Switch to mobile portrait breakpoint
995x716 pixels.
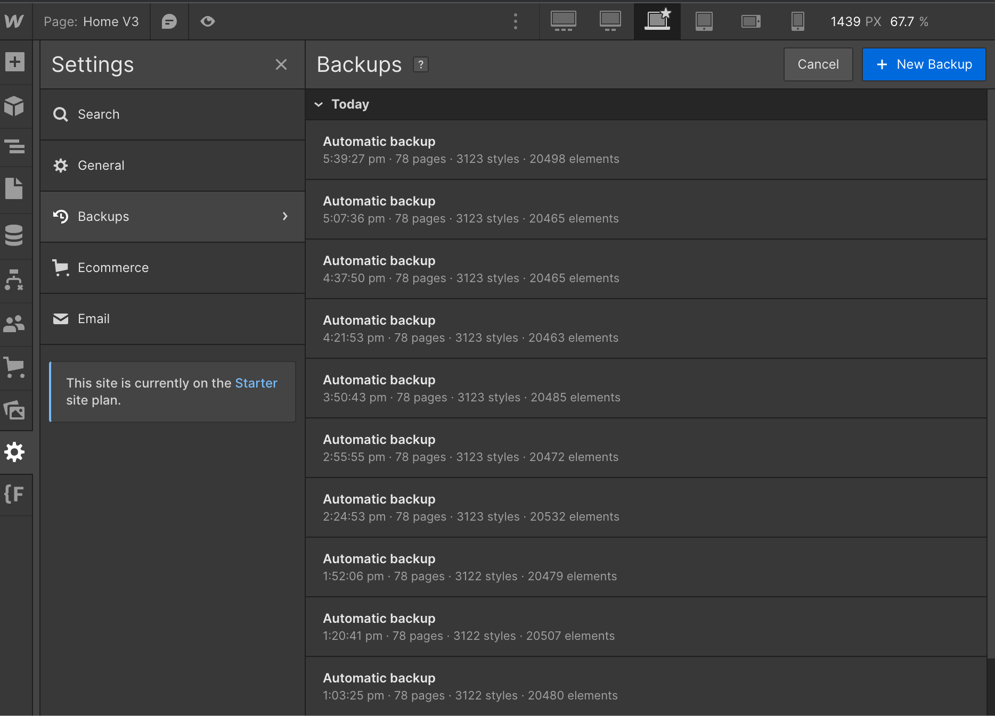pos(797,21)
